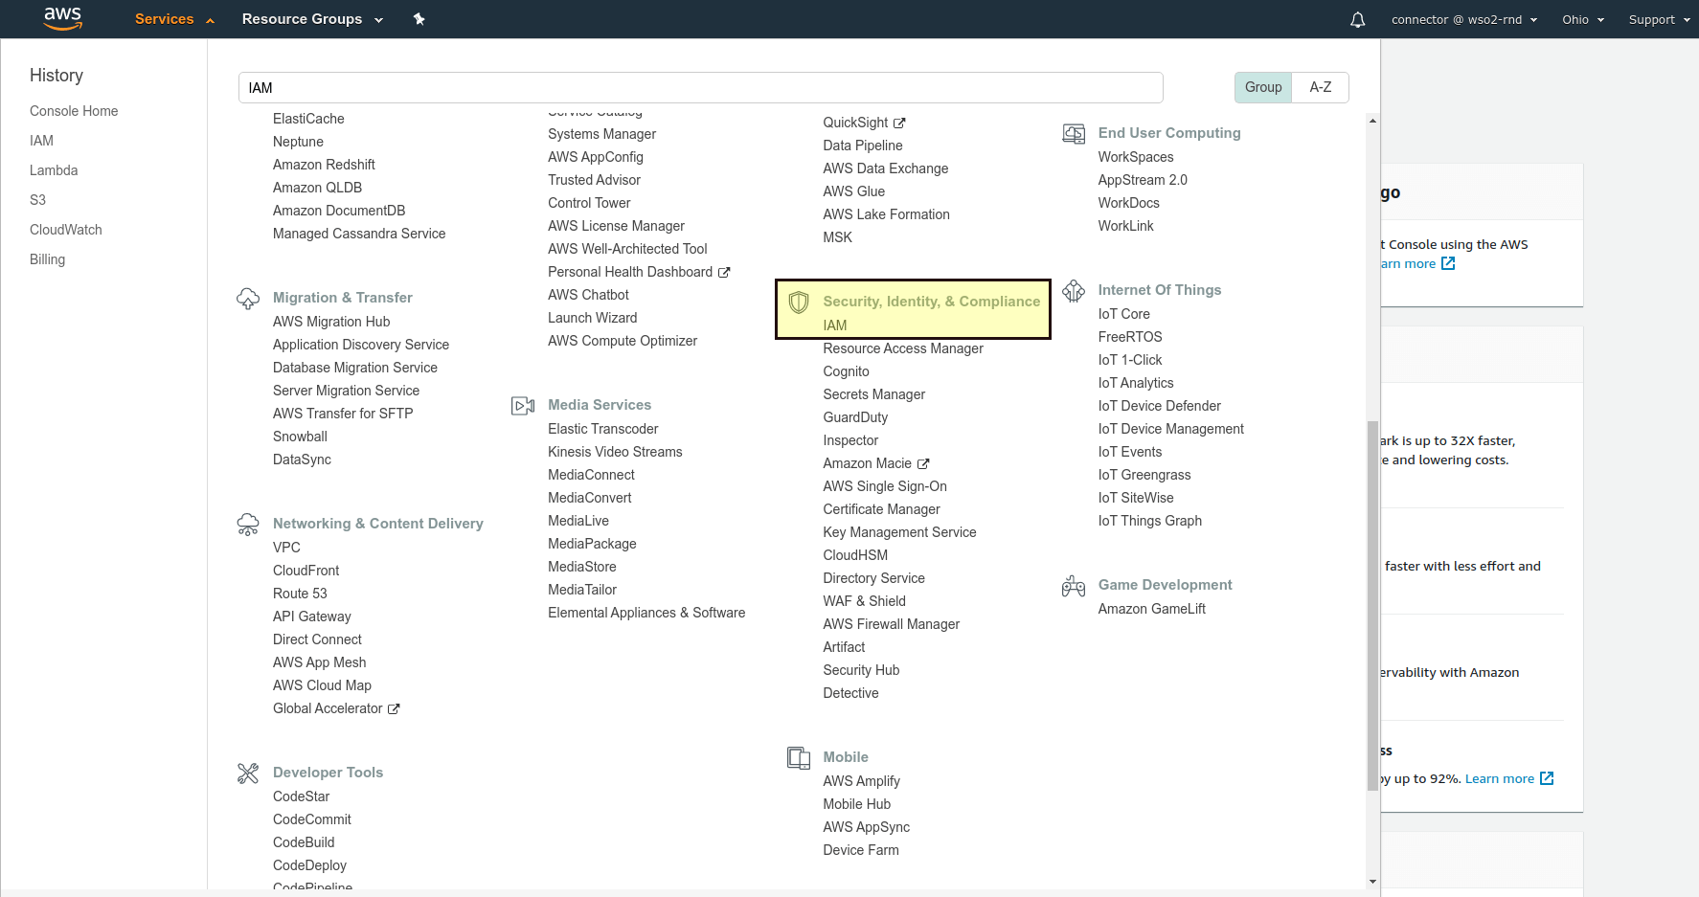This screenshot has width=1699, height=897.
Task: Click external link icon beside Global Accelerator
Action: (394, 708)
